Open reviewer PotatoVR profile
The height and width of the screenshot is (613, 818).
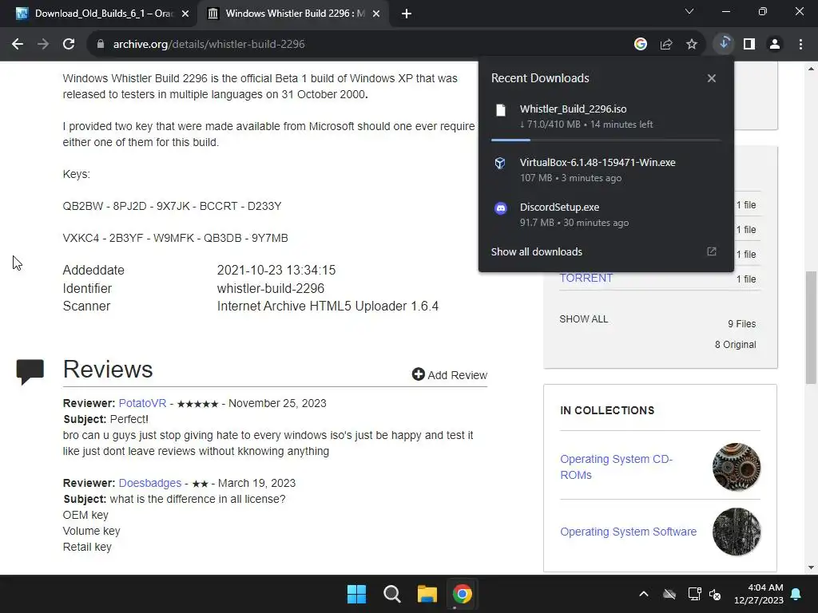[x=142, y=403]
